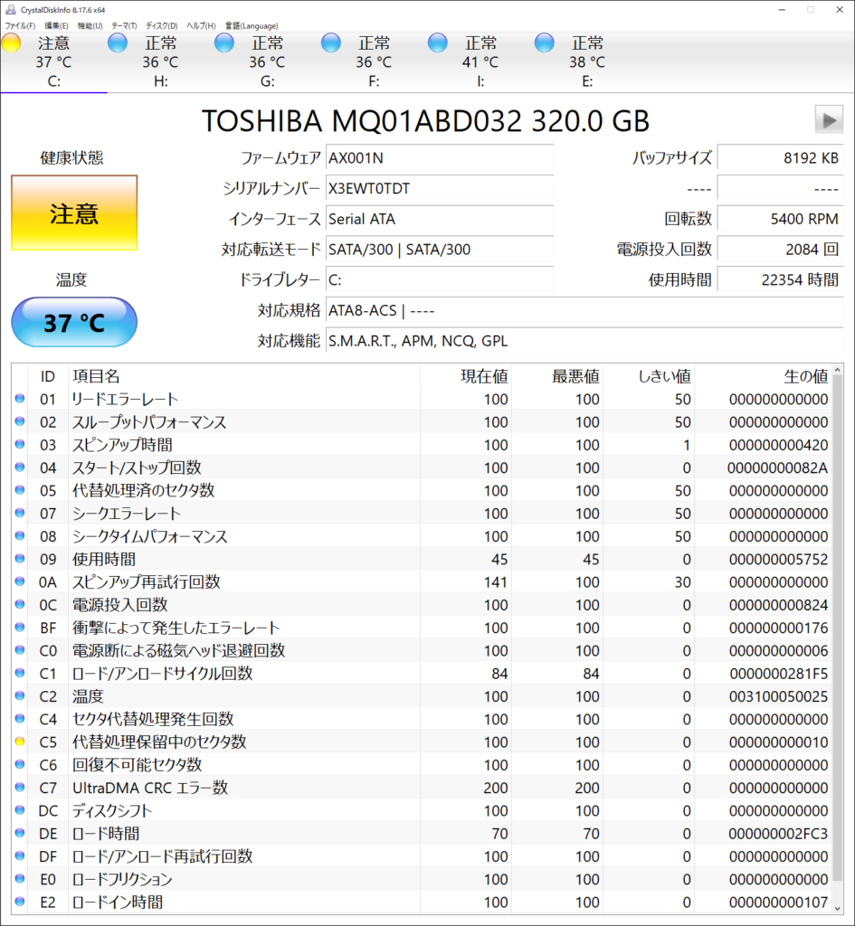Click the 37 °C temperature indicator
Screen dimensions: 855x926
(74, 322)
